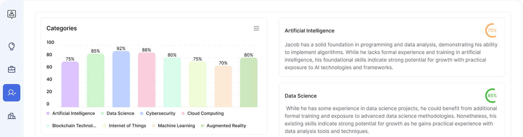Click the 75% circular progress indicator

[x=492, y=30]
